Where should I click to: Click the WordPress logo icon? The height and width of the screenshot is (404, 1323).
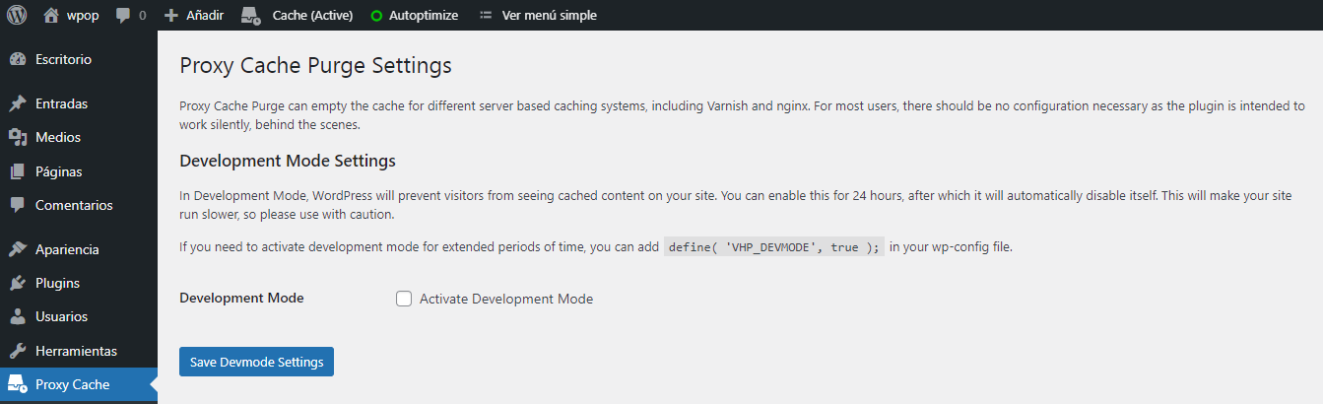[17, 15]
